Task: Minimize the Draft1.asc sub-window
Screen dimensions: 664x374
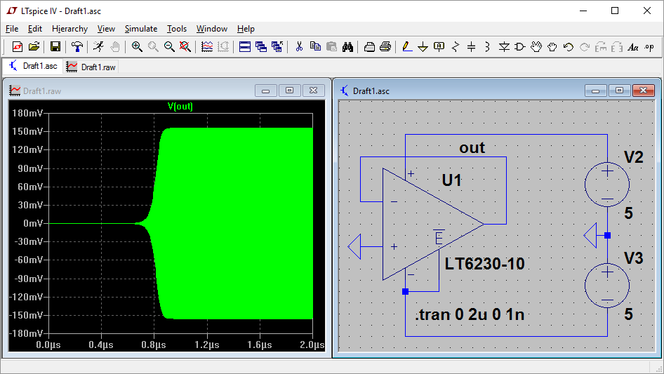Action: click(596, 91)
